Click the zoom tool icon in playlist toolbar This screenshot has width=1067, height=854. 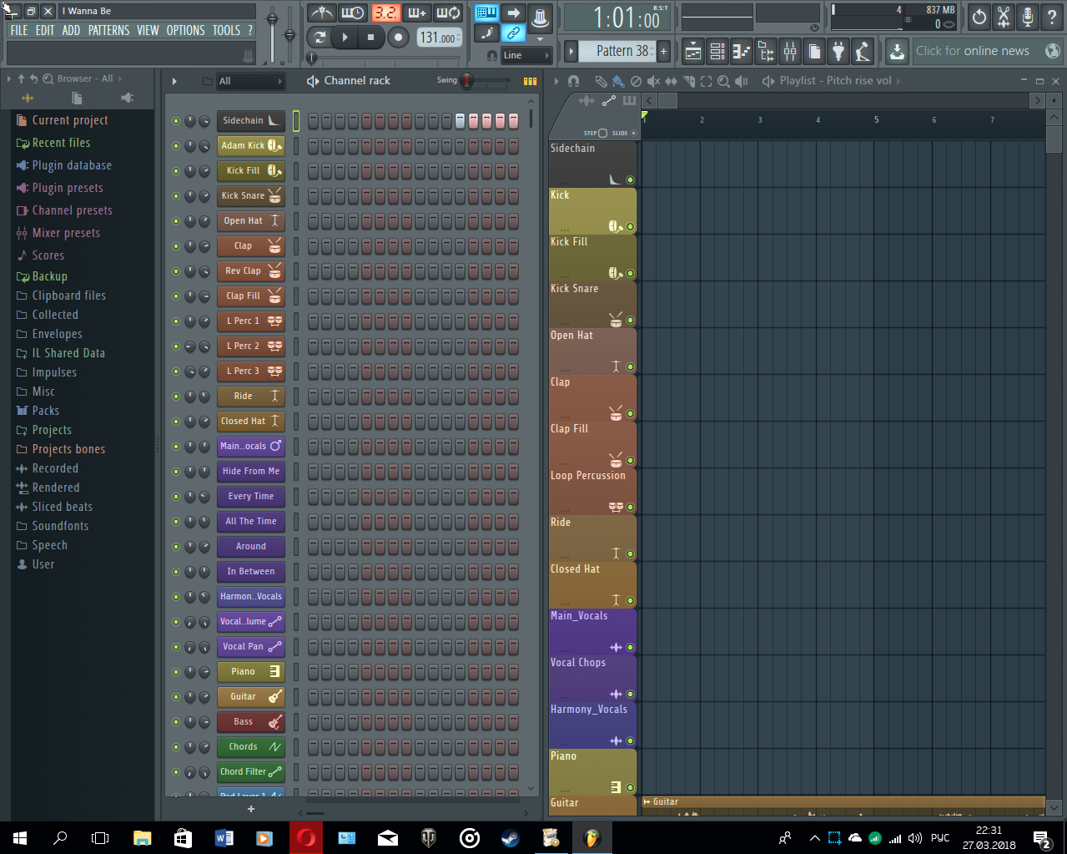point(723,81)
